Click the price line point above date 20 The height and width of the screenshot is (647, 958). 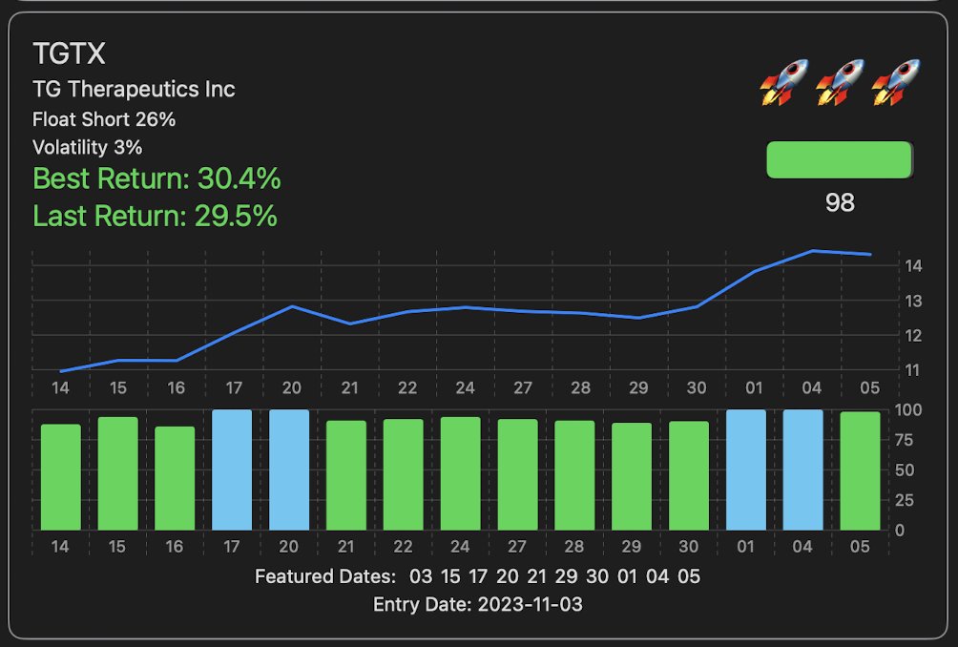pos(293,306)
